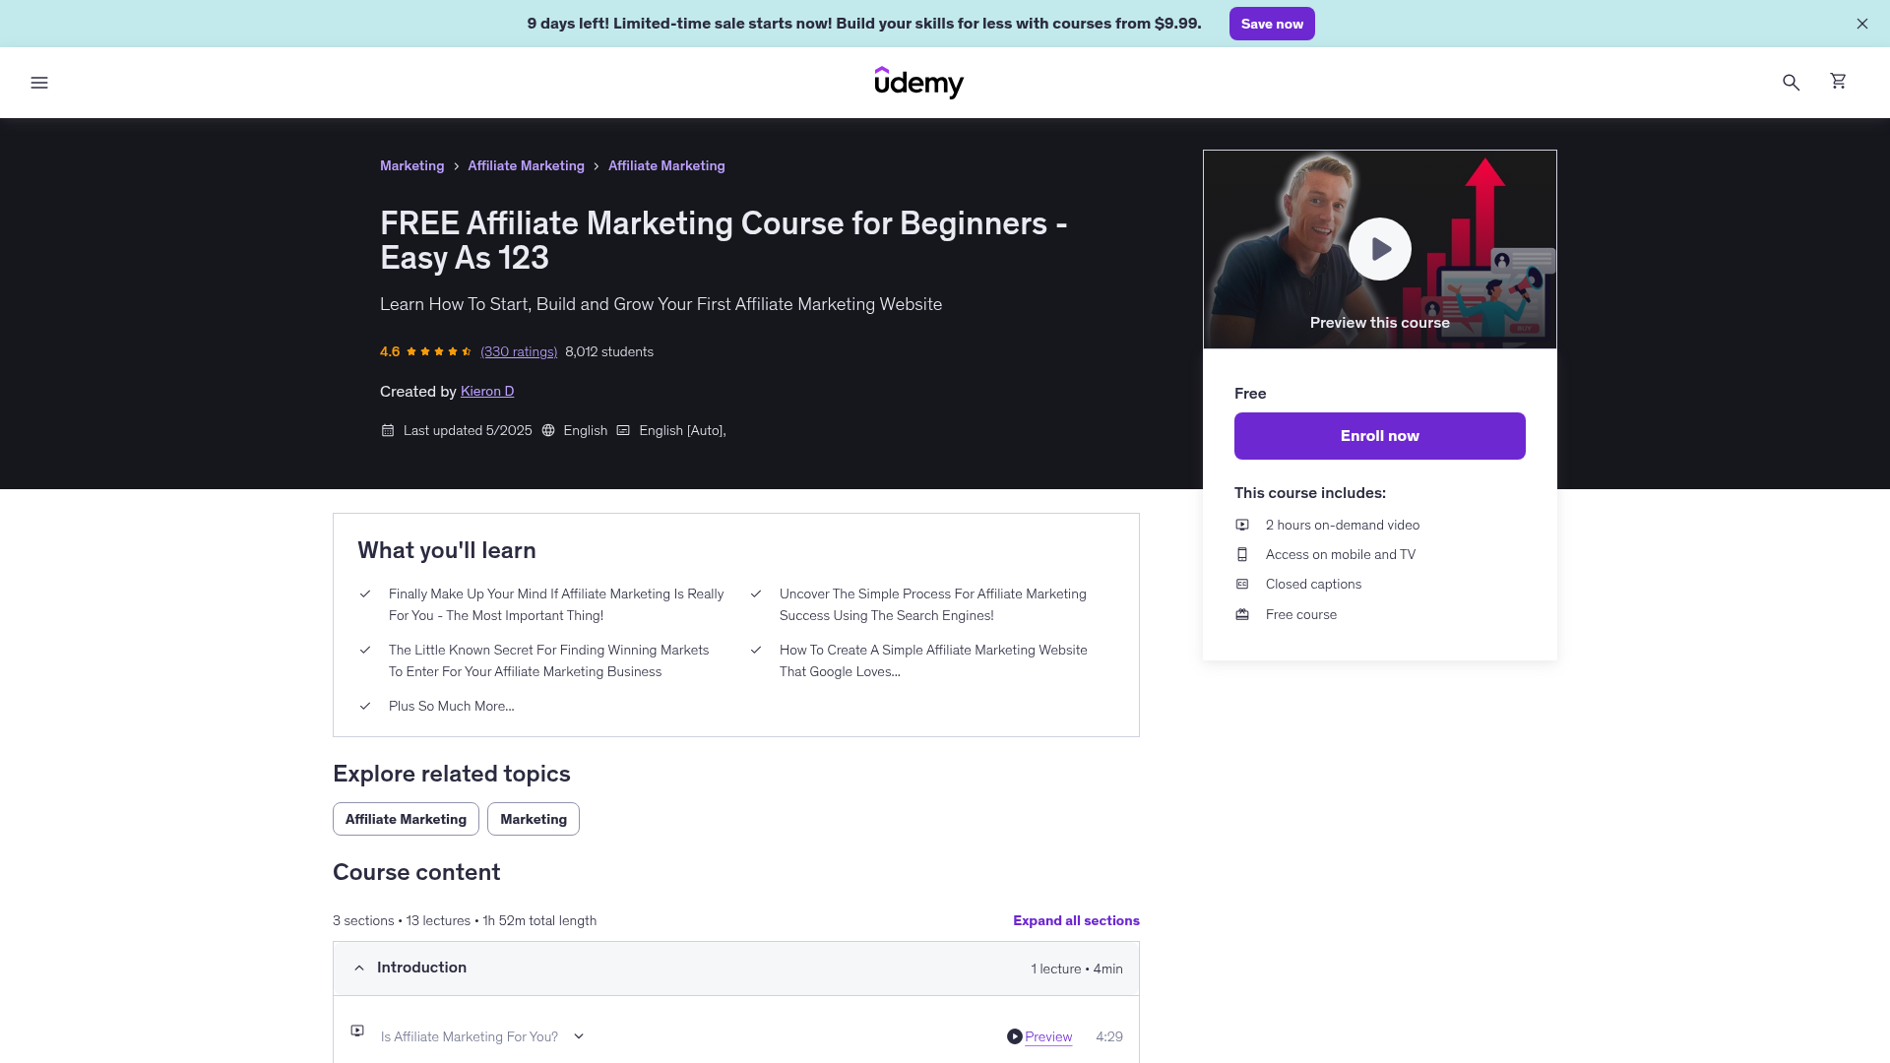
Task: Click the checkmark beside The Little Known Secret
Action: click(x=365, y=650)
